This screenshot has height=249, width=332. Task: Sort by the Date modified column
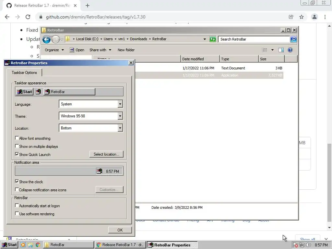click(x=200, y=59)
